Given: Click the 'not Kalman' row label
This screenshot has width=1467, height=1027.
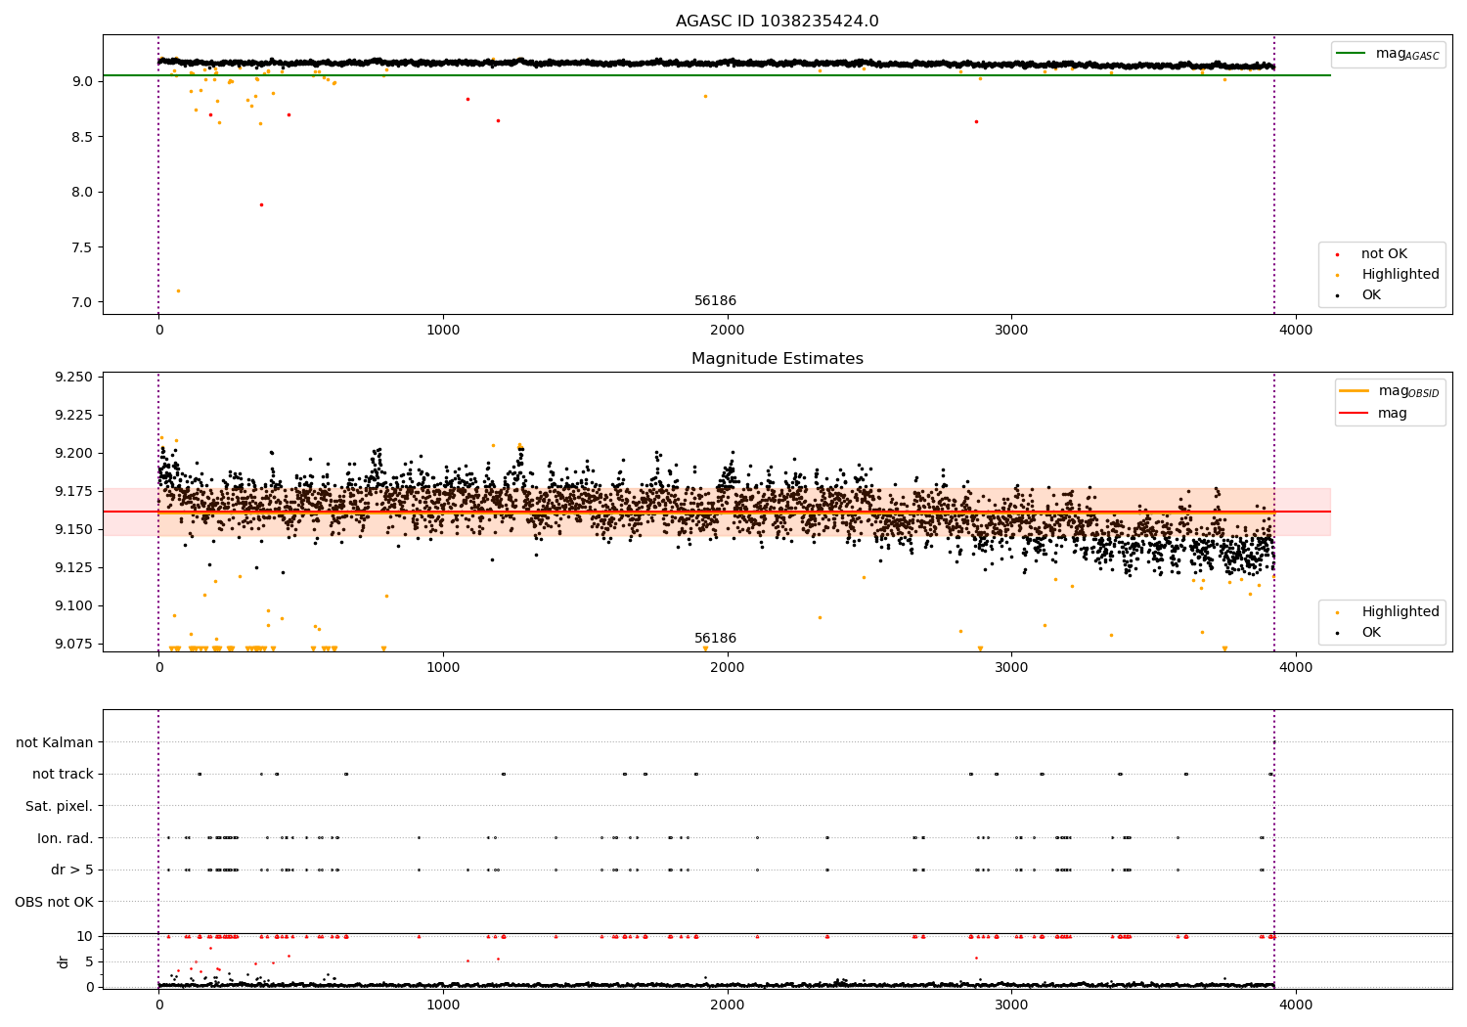Looking at the screenshot, I should click(x=55, y=743).
